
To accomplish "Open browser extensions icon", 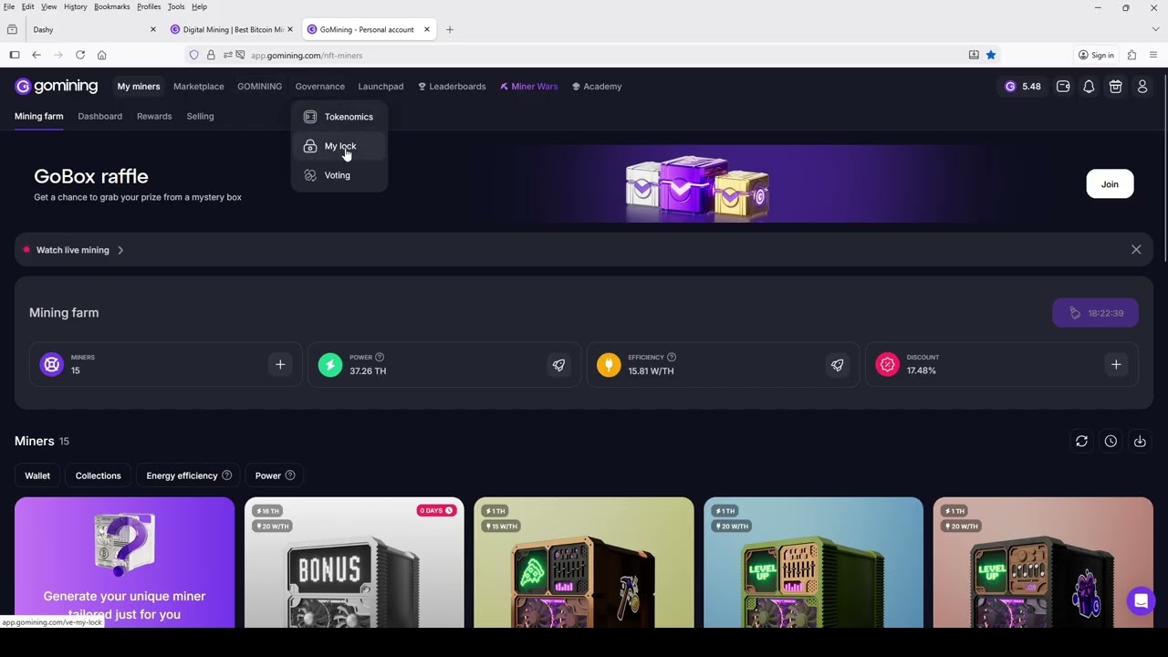I will 1131,55.
